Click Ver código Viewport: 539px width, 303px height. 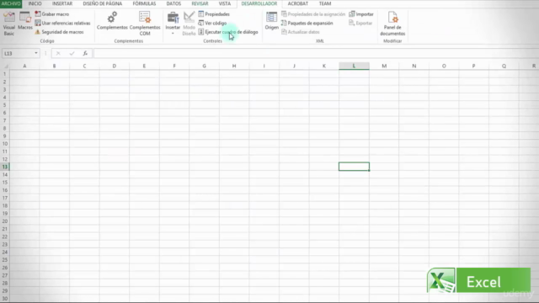click(x=212, y=23)
